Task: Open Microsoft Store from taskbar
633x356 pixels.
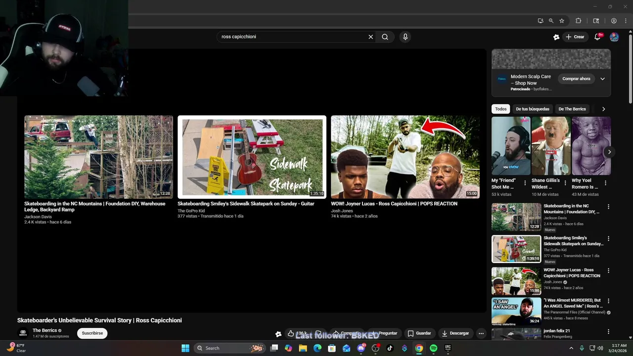Action: point(332,348)
